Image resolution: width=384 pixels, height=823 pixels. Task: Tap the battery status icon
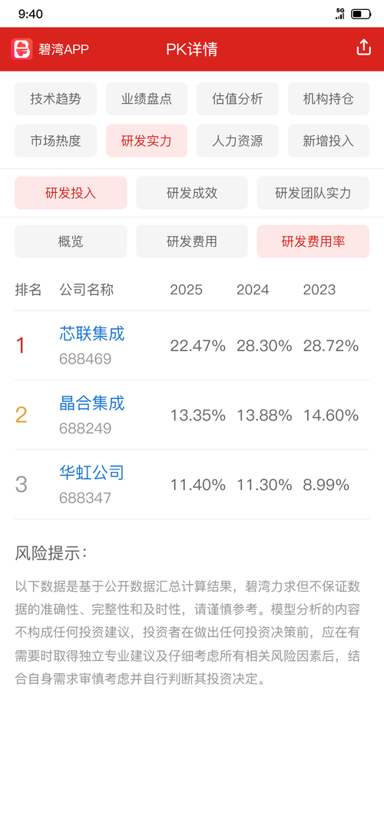pyautogui.click(x=361, y=14)
